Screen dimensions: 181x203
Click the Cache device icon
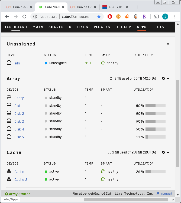coord(9,171)
